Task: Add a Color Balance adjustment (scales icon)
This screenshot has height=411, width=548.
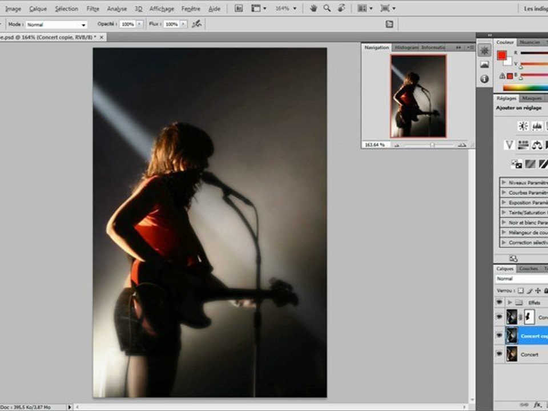Action: tap(537, 144)
